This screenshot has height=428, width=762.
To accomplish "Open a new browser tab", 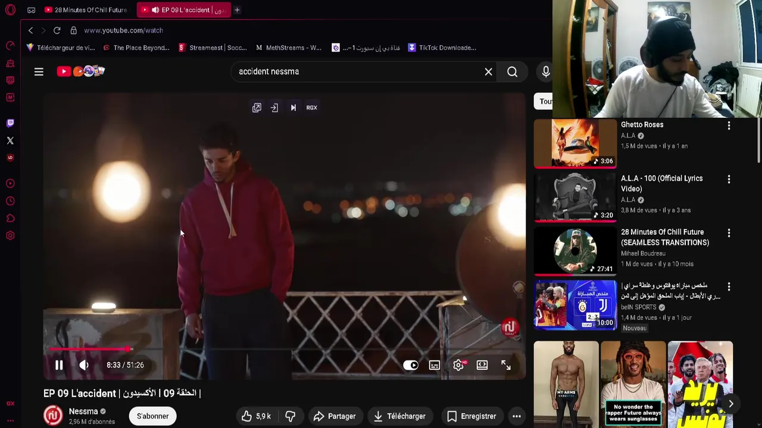I will [x=237, y=10].
